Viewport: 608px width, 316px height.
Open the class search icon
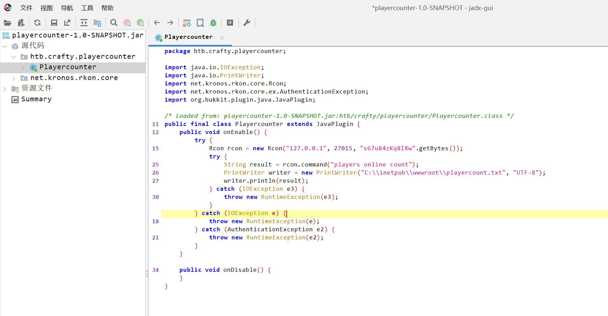[127, 23]
